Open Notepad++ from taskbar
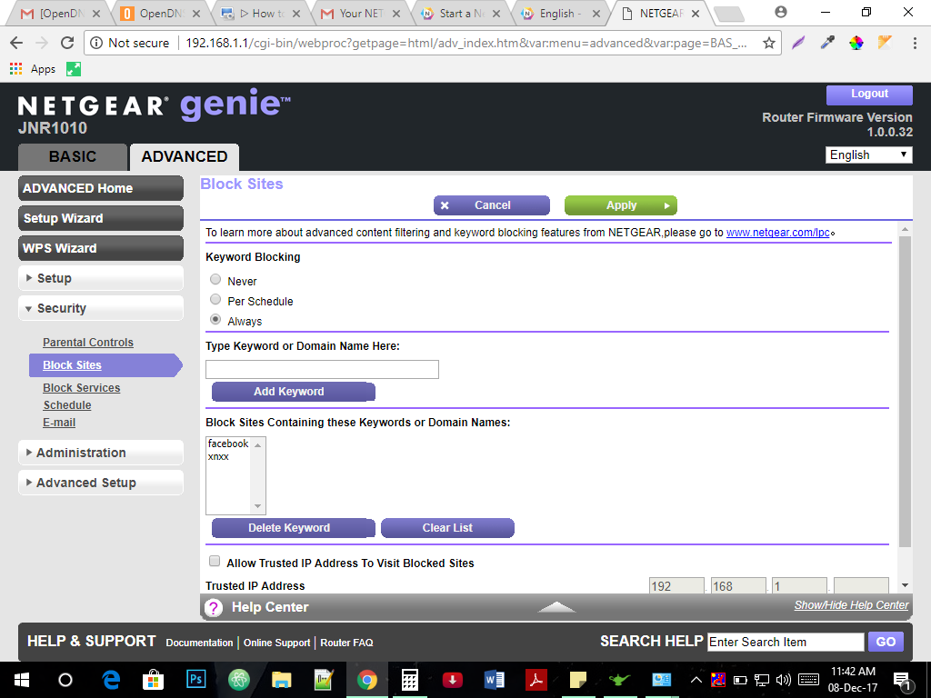Screen dimensions: 931x698 tap(325, 680)
